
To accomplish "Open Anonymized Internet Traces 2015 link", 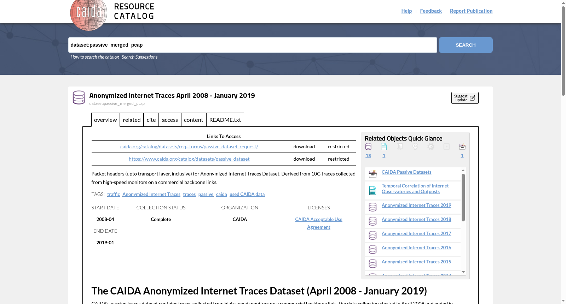I will 416,262.
